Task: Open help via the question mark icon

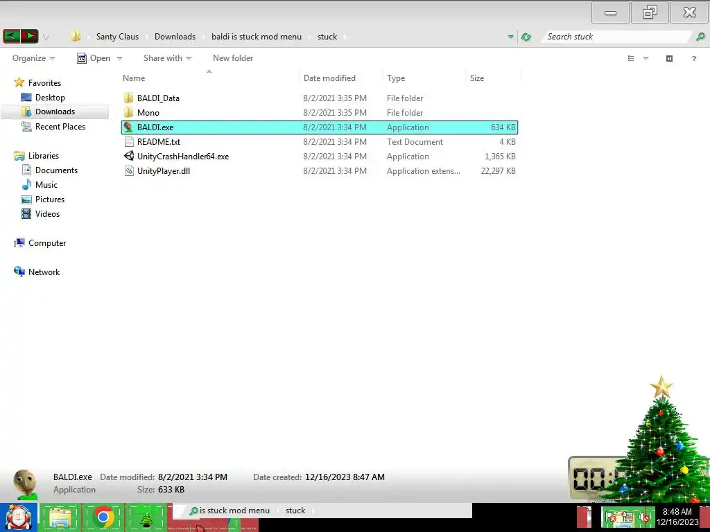Action: click(693, 58)
